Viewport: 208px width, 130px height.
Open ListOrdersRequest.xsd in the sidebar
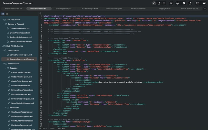pos(21,86)
